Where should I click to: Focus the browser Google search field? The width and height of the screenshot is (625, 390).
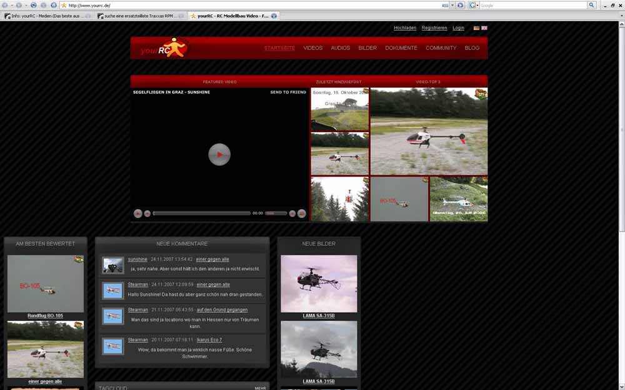click(532, 5)
